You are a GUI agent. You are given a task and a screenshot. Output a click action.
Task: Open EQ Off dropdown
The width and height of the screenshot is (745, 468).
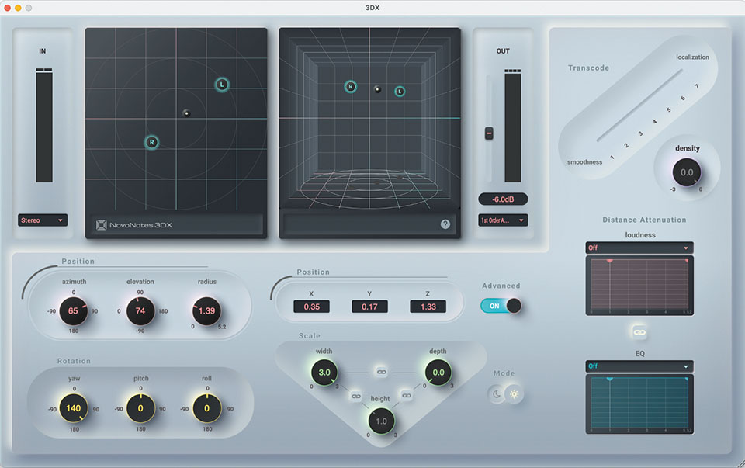(639, 366)
